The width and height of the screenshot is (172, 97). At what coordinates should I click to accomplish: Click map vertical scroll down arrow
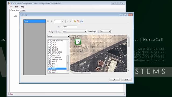click(128, 71)
